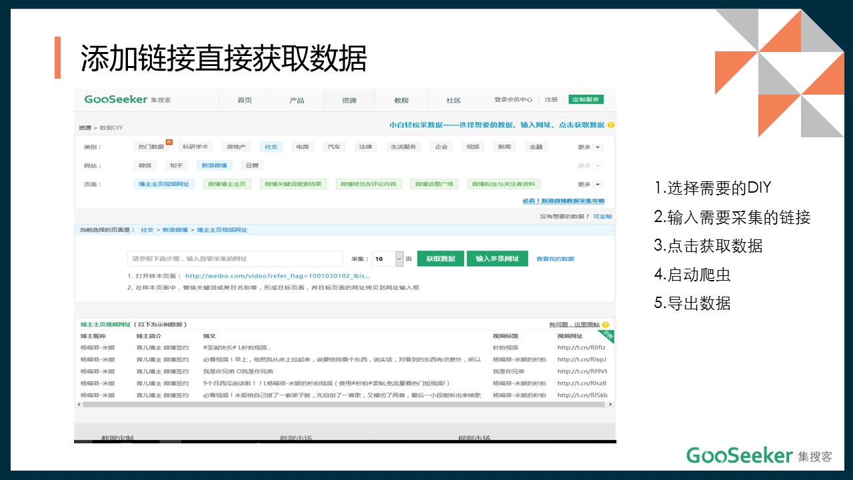853x480 pixels.
Task: Click the green 定制服务 button
Action: click(x=586, y=99)
